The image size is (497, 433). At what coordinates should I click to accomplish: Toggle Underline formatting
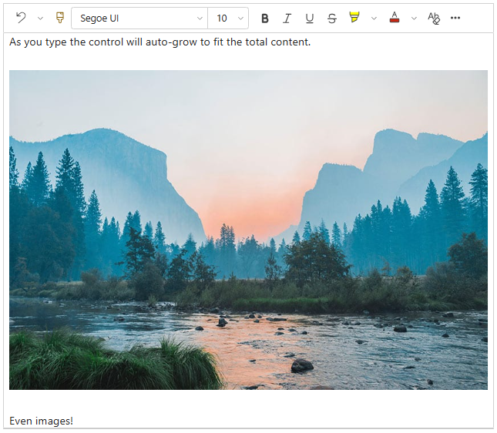(310, 18)
